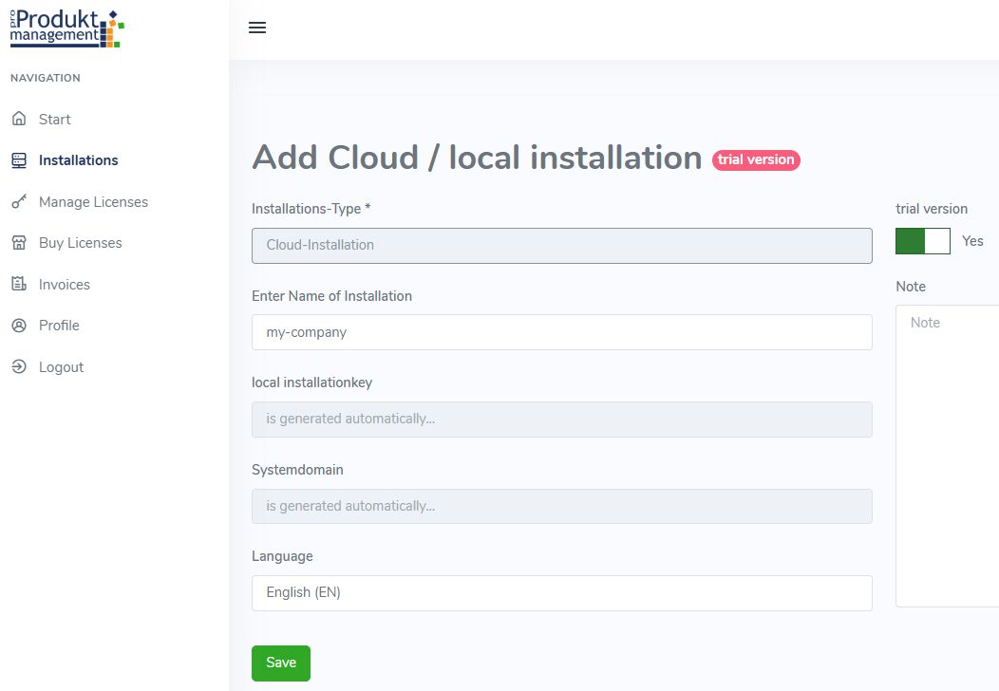Viewport: 999px width, 691px height.
Task: Toggle the hamburger menu icon
Action: [x=257, y=28]
